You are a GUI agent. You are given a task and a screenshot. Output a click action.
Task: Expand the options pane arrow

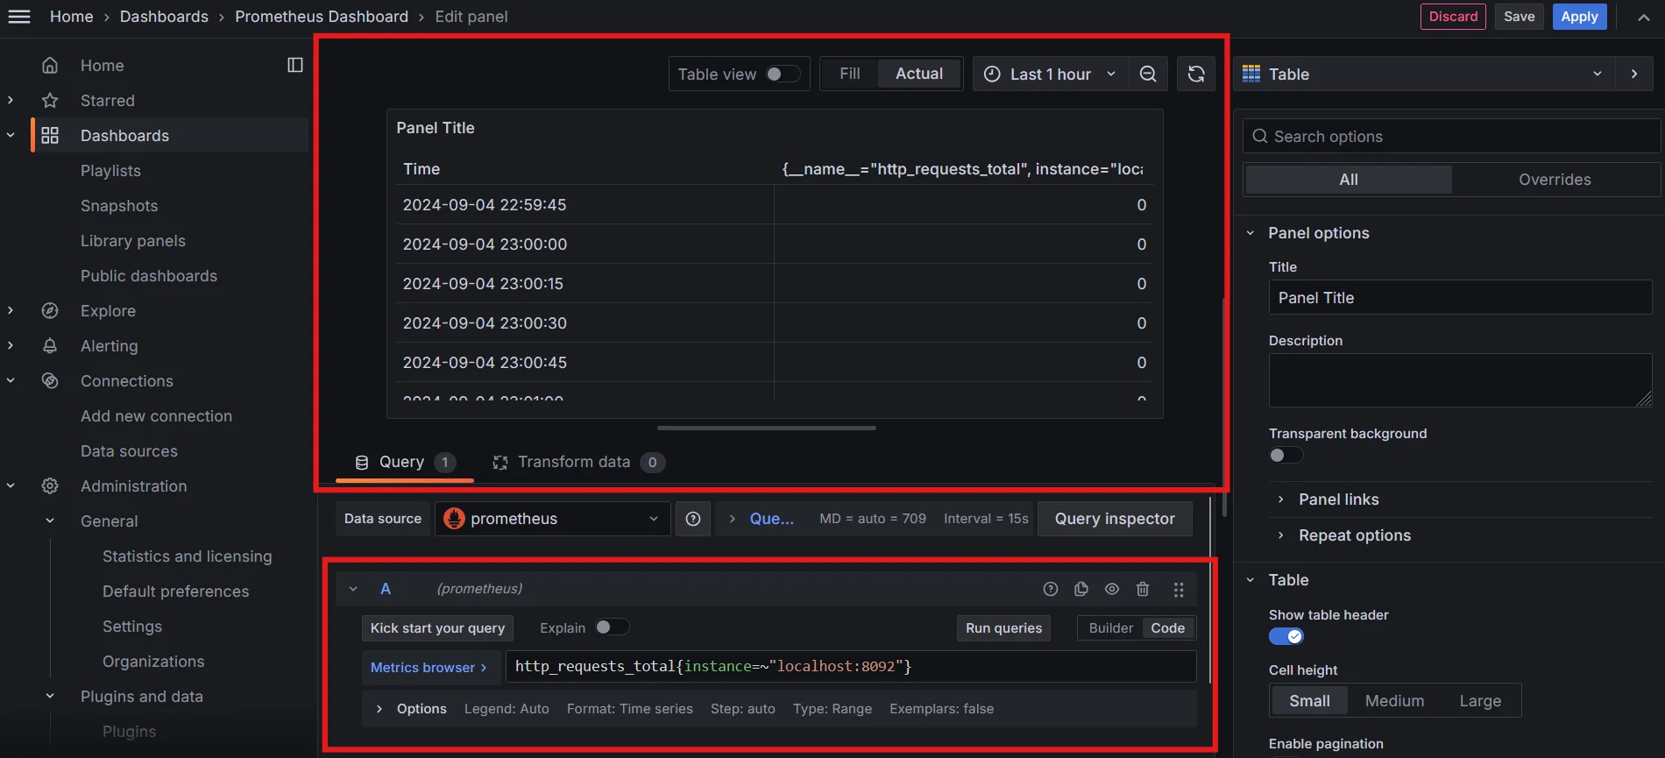1634,74
